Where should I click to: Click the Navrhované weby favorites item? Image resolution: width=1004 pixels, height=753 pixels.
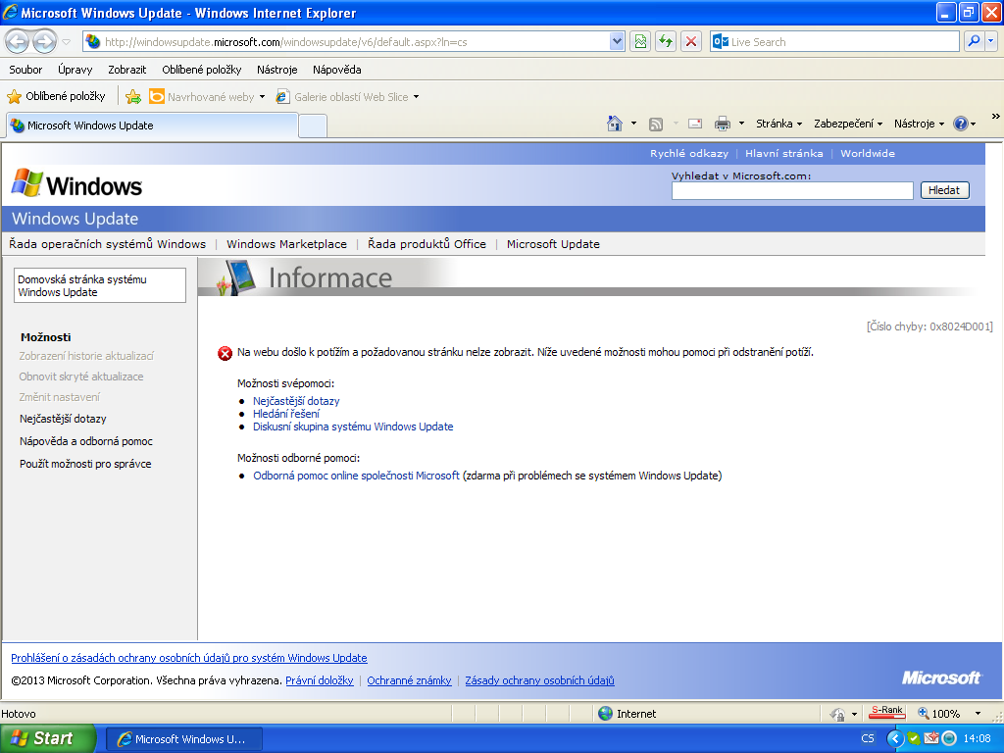(207, 97)
